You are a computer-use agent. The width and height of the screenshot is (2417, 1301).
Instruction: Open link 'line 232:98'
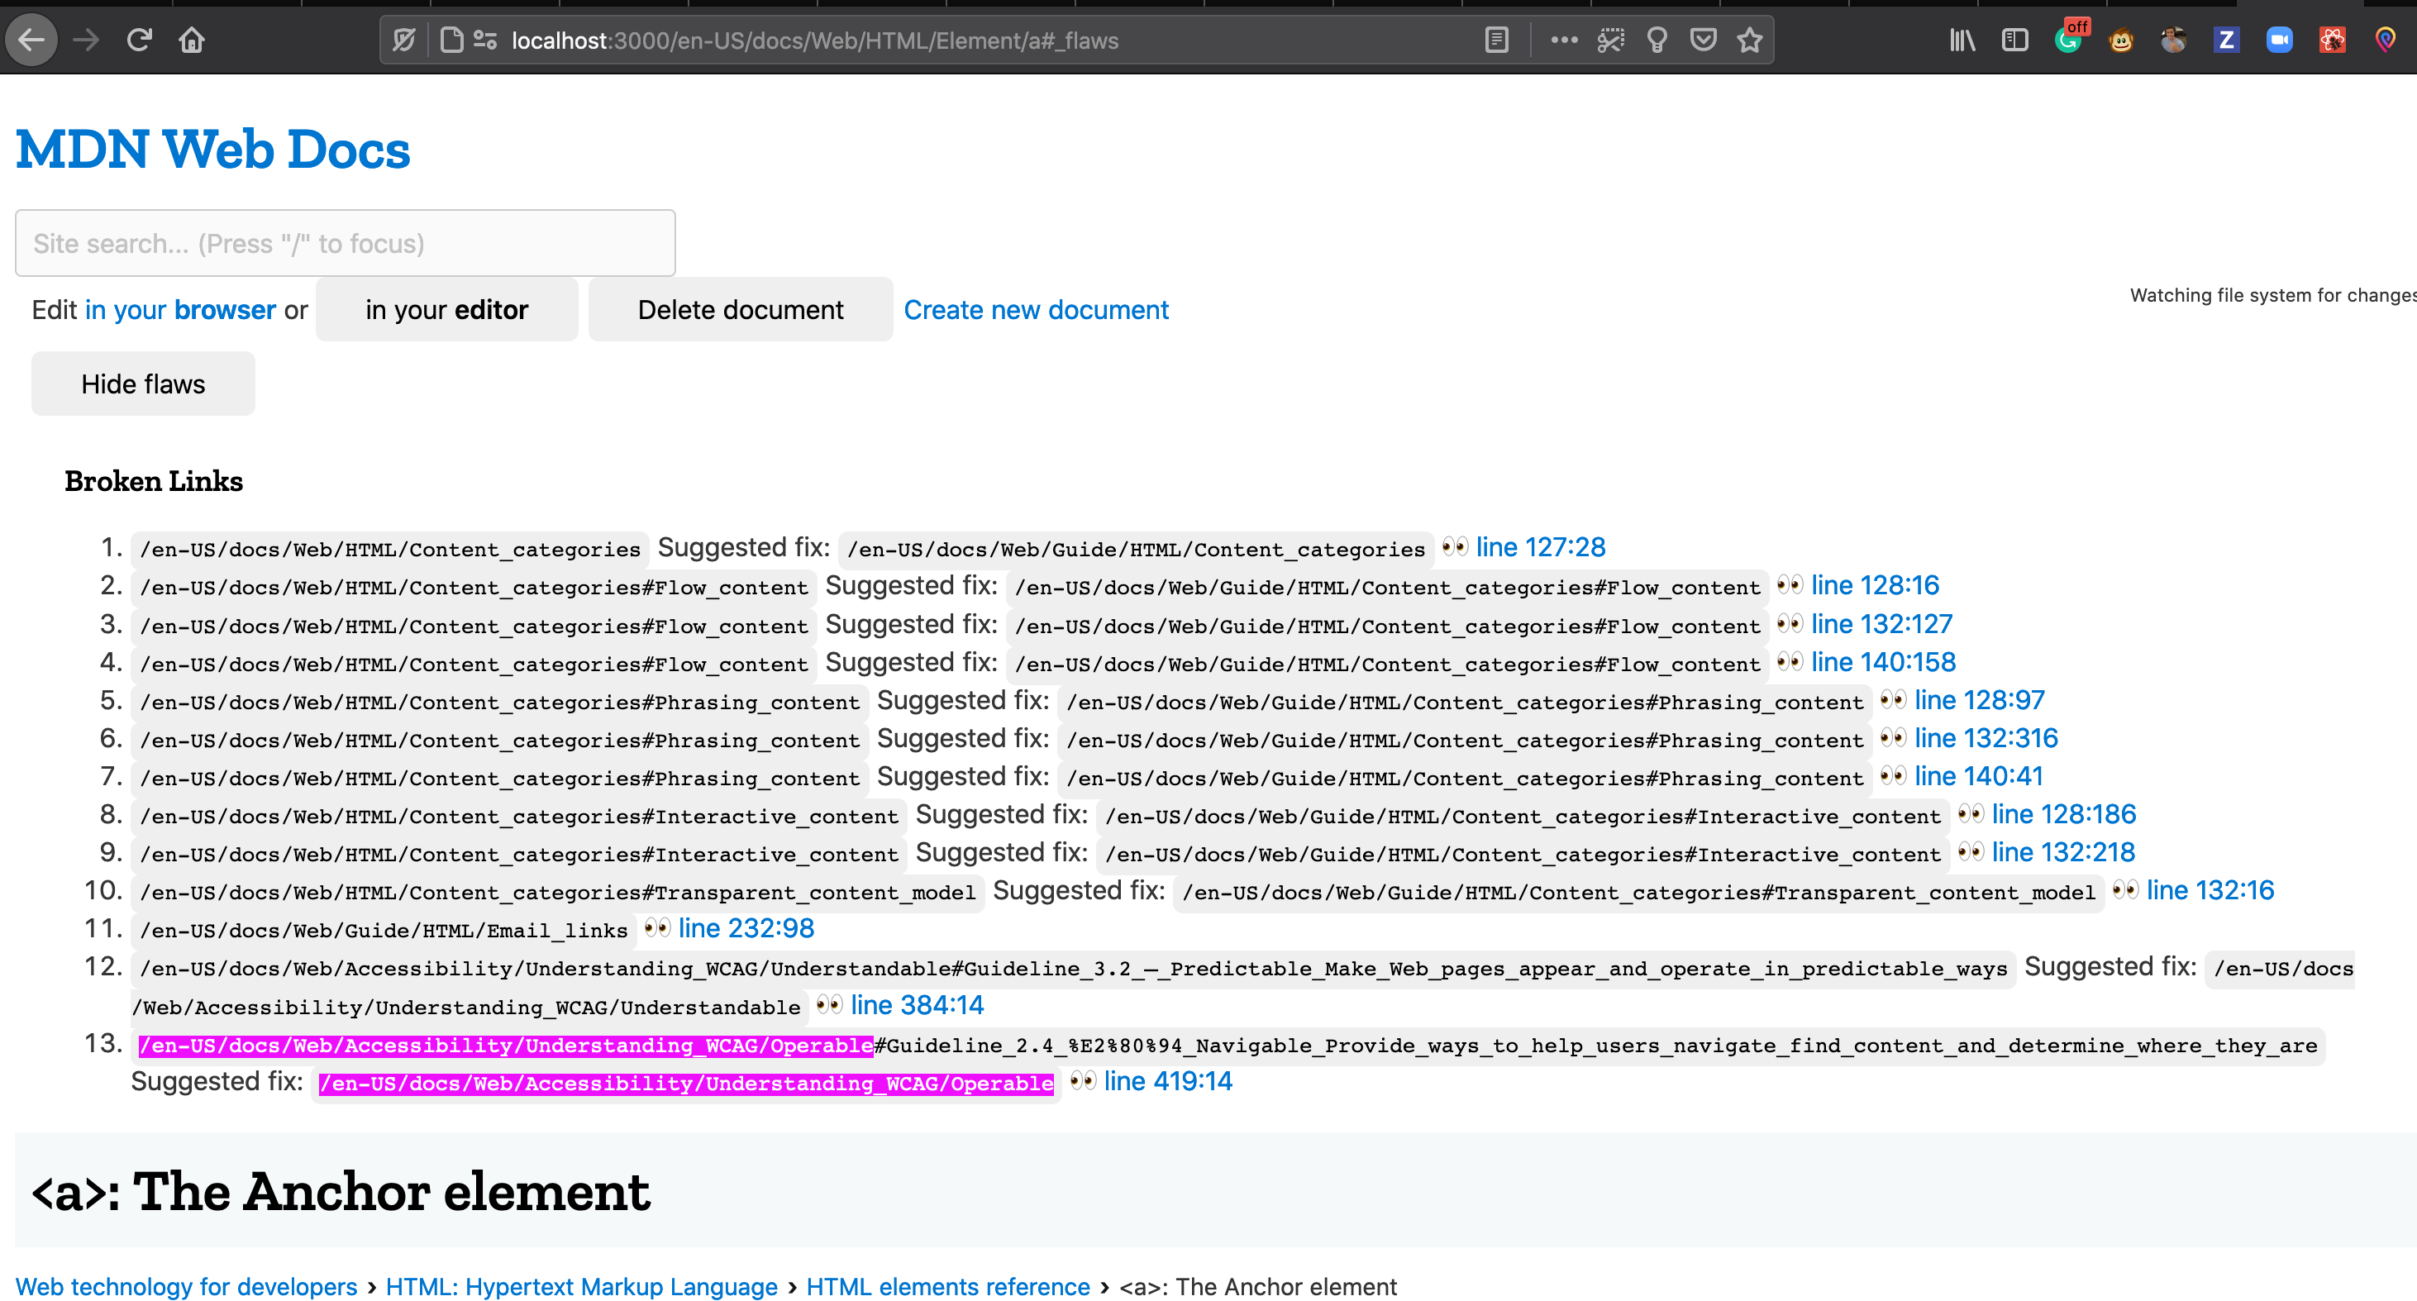pos(746,928)
